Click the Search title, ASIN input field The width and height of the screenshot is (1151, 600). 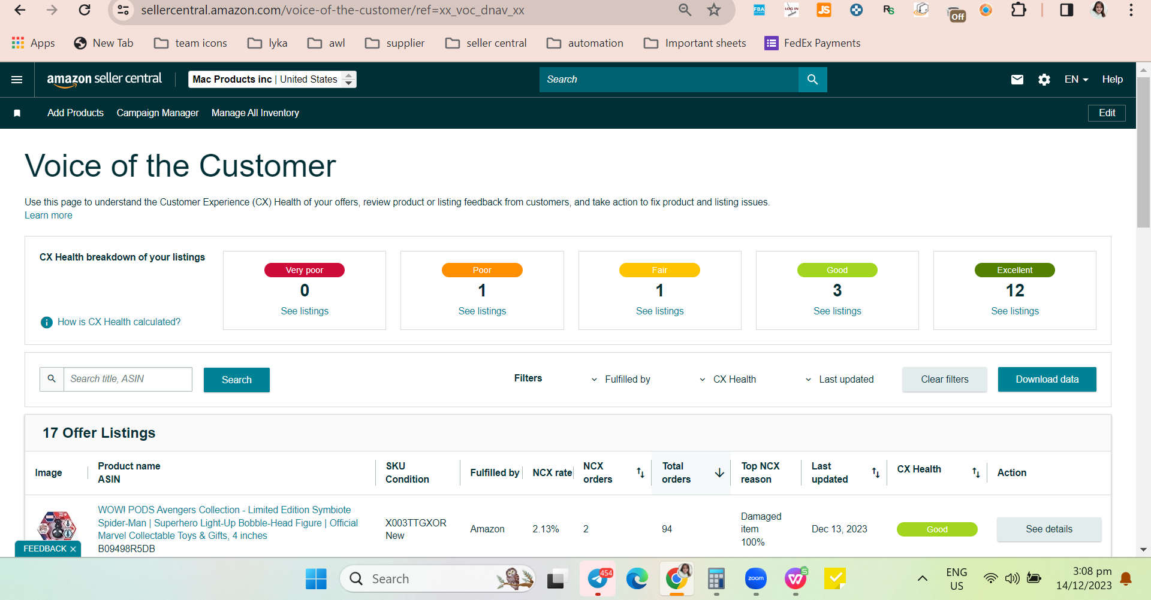128,379
